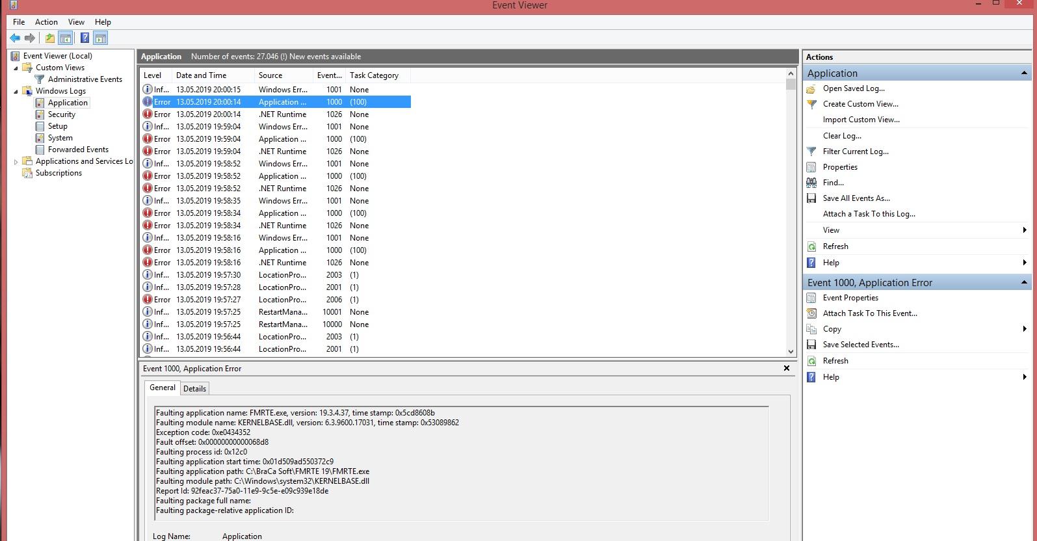Viewport: 1037px width, 541px height.
Task: Click the Event Viewer (Local) root icon
Action: pyautogui.click(x=16, y=56)
